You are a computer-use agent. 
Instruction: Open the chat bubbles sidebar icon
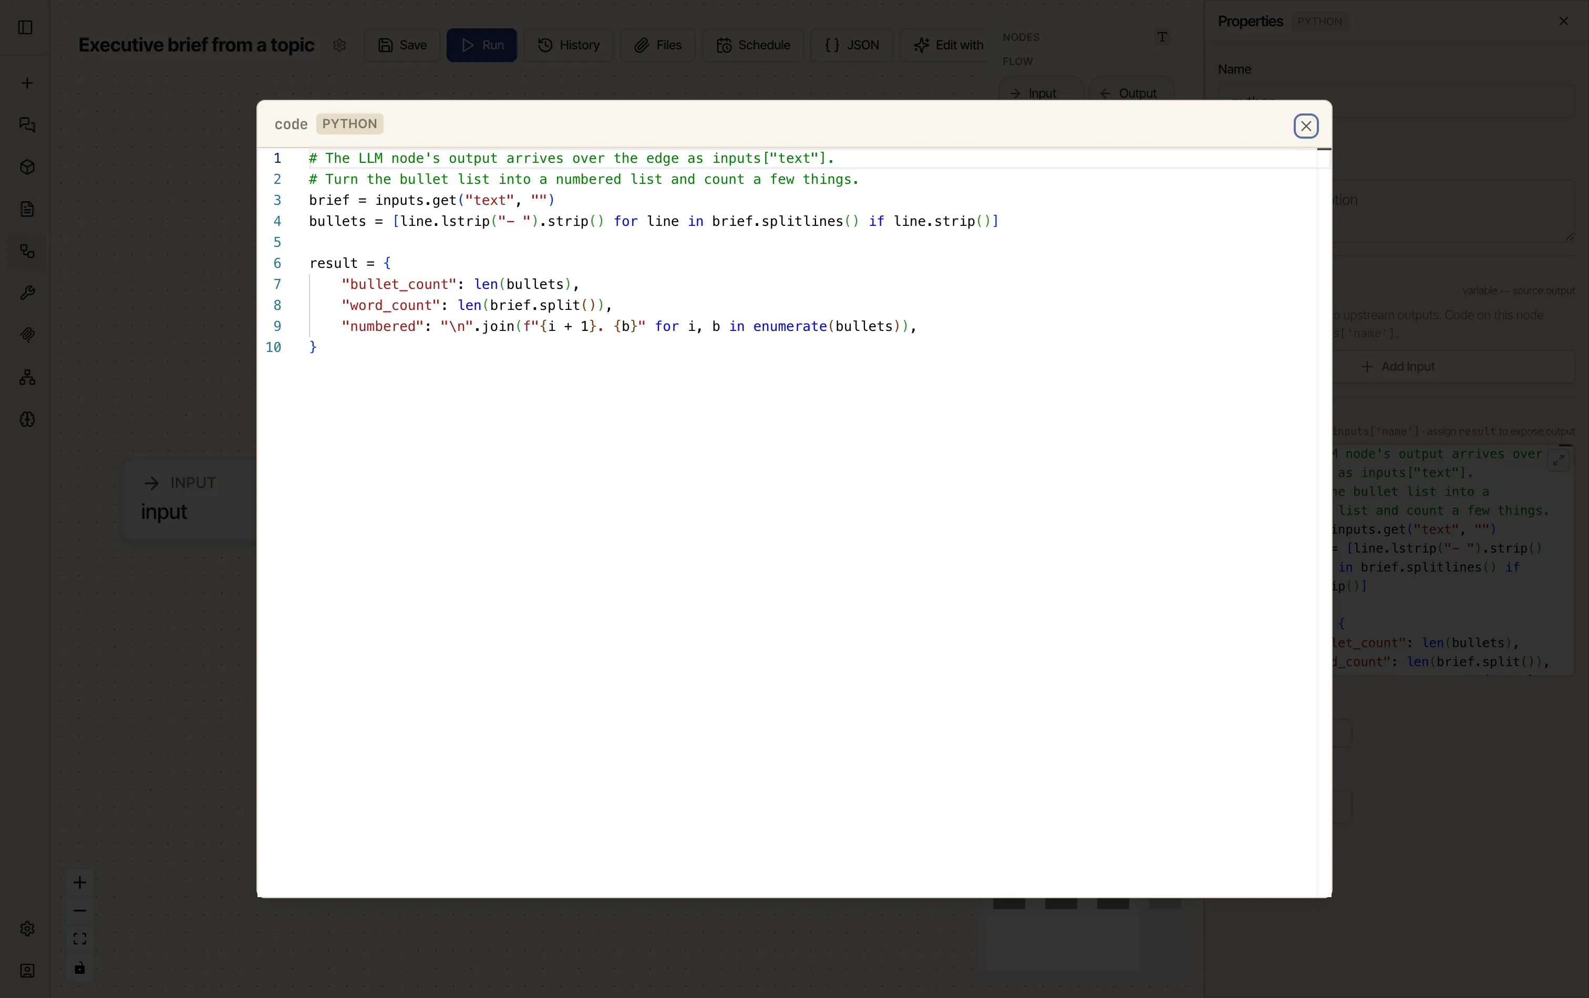point(27,124)
